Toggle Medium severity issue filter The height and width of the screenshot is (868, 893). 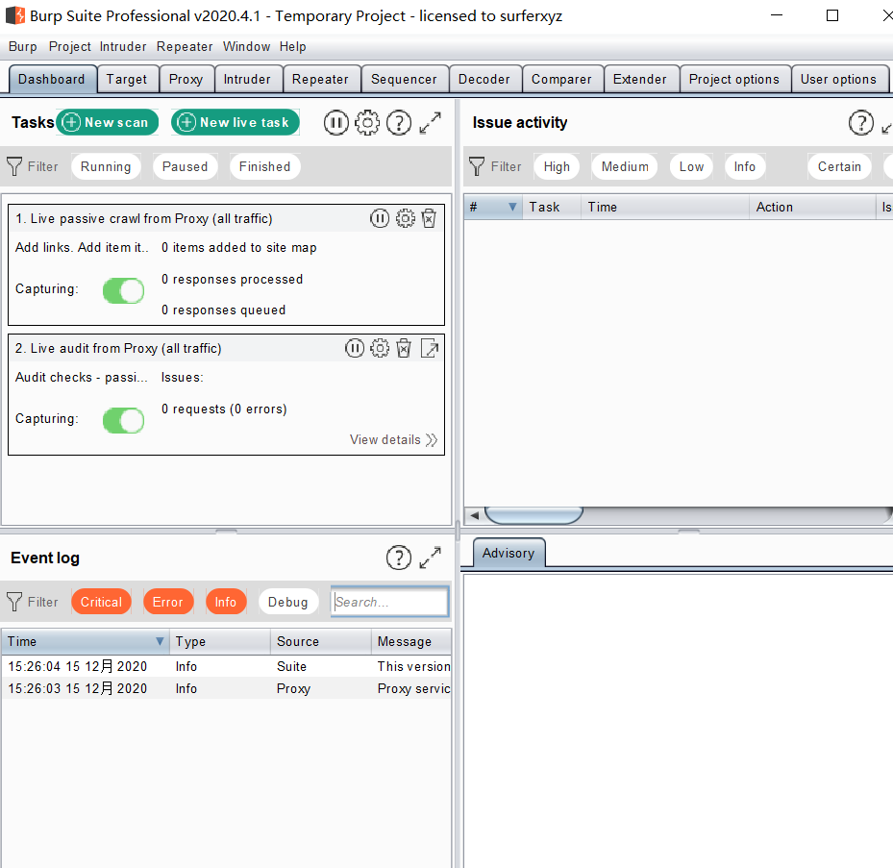[x=625, y=166]
